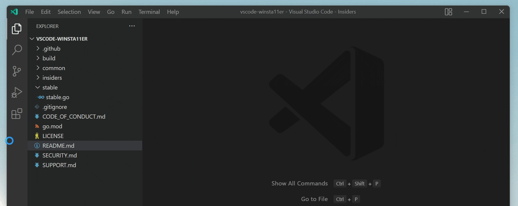Open SUPPORT.md file name
Viewport: 518px width, 206px height.
(59, 165)
